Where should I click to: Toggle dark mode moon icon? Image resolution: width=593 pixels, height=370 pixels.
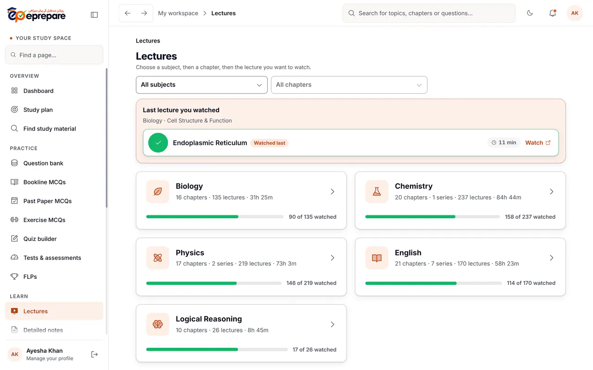click(x=530, y=13)
